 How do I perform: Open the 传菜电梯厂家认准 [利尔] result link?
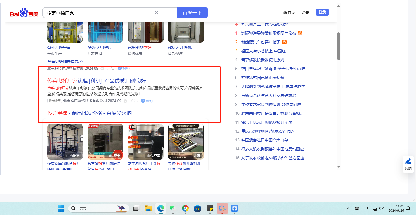[97, 81]
